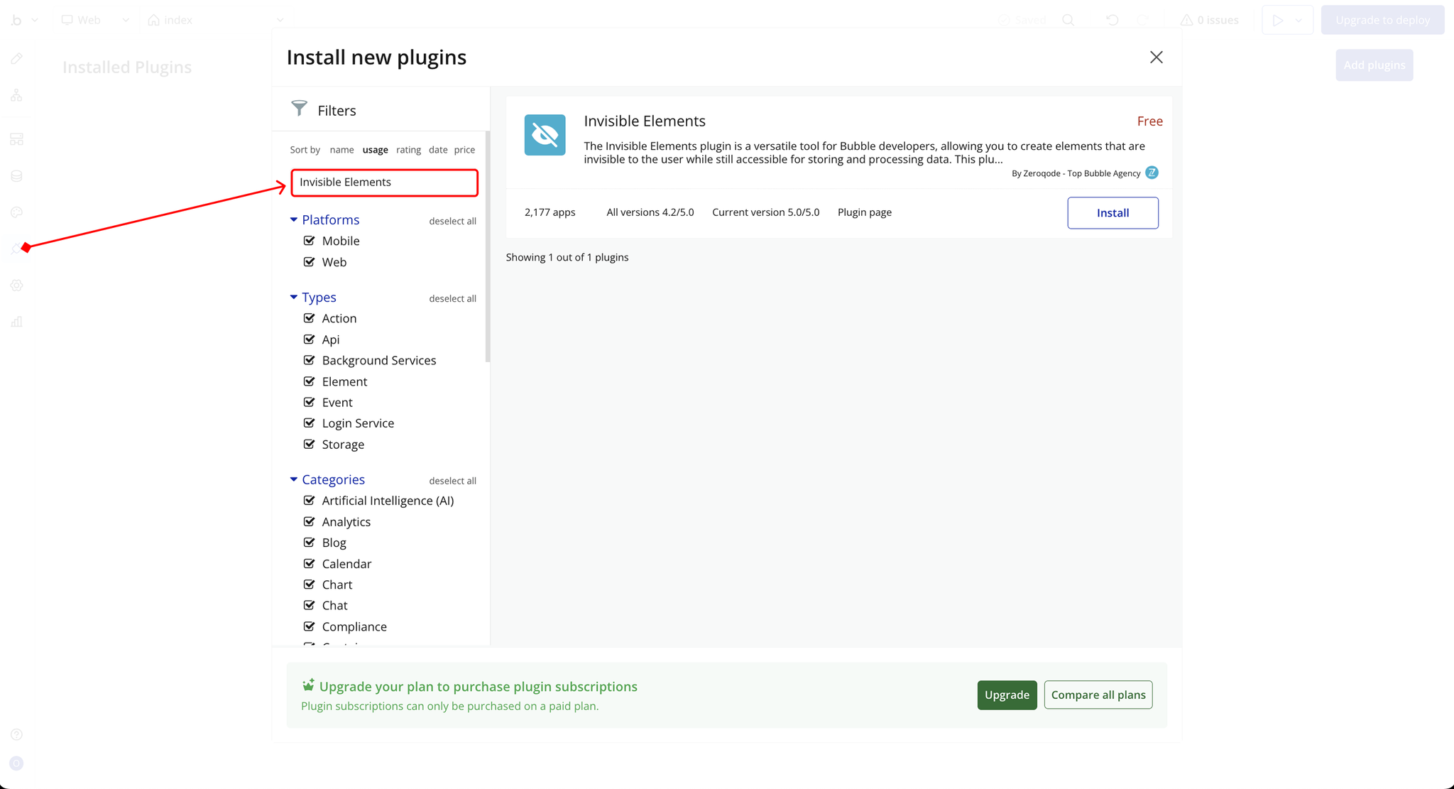1454x789 pixels.
Task: Open the Settings gear icon in sidebar
Action: point(17,285)
